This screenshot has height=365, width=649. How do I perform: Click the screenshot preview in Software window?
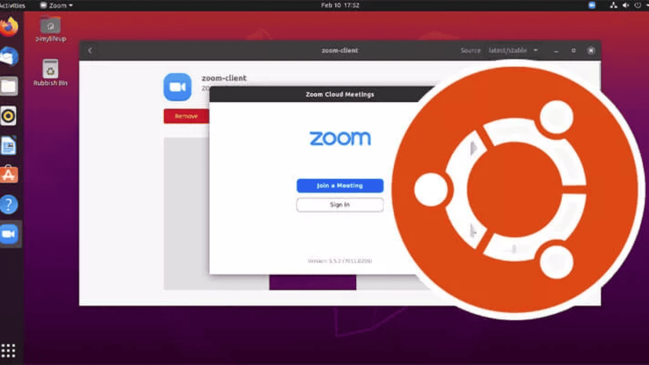click(x=312, y=282)
